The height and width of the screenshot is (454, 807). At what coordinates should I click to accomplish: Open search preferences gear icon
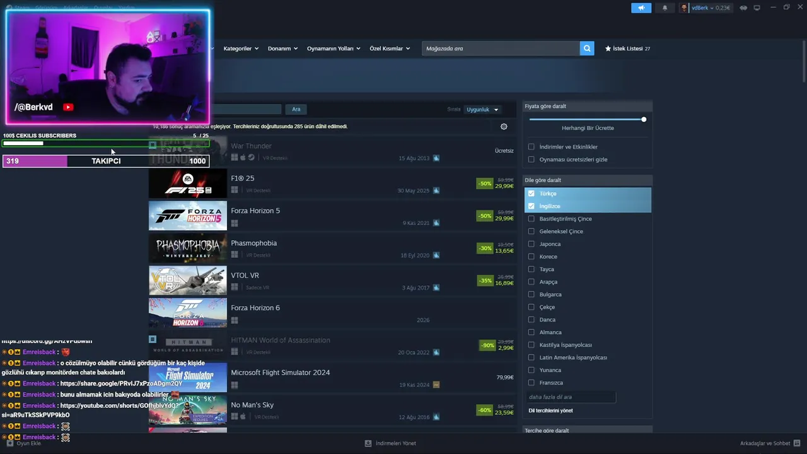[x=504, y=126]
